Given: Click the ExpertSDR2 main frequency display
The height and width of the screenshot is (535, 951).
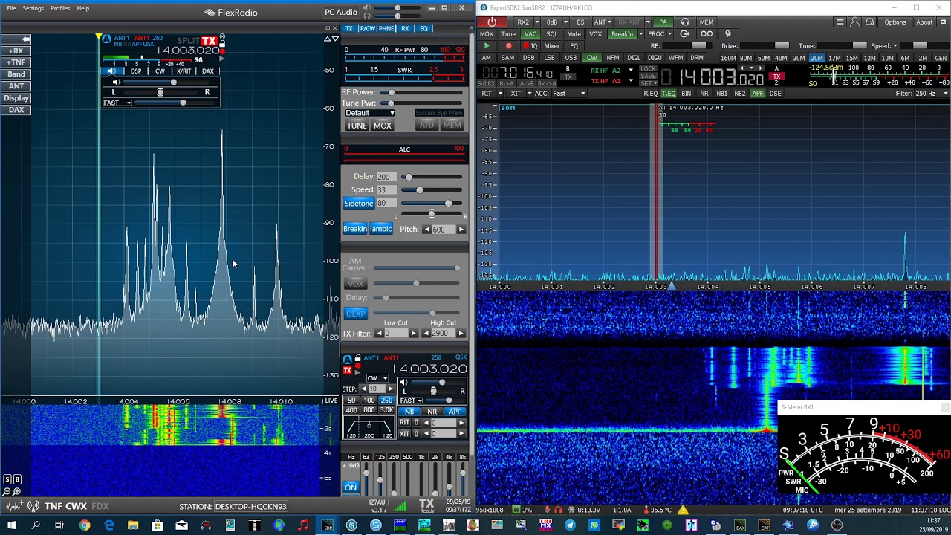Looking at the screenshot, I should pyautogui.click(x=711, y=77).
